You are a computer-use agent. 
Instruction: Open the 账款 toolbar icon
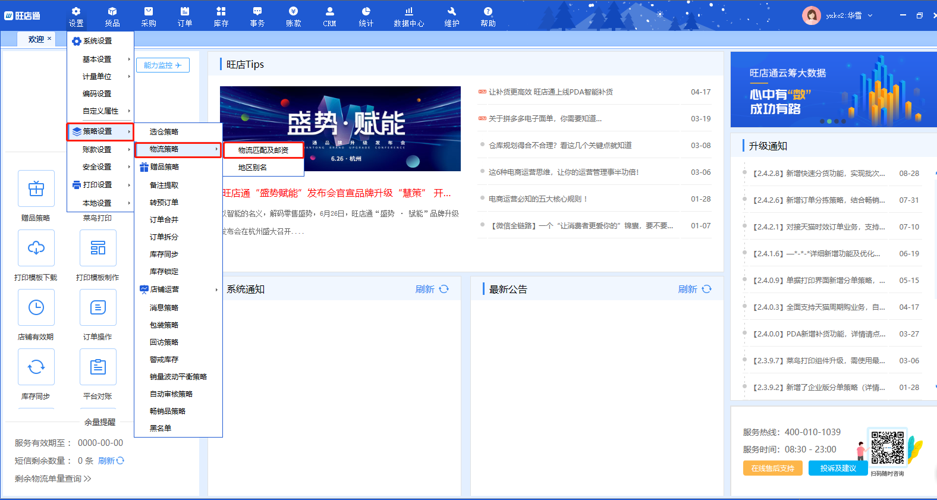tap(294, 17)
